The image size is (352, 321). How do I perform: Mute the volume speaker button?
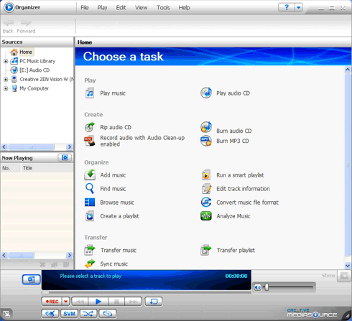coord(258,287)
